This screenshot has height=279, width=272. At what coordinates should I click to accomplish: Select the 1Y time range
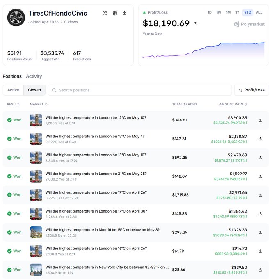(x=237, y=12)
